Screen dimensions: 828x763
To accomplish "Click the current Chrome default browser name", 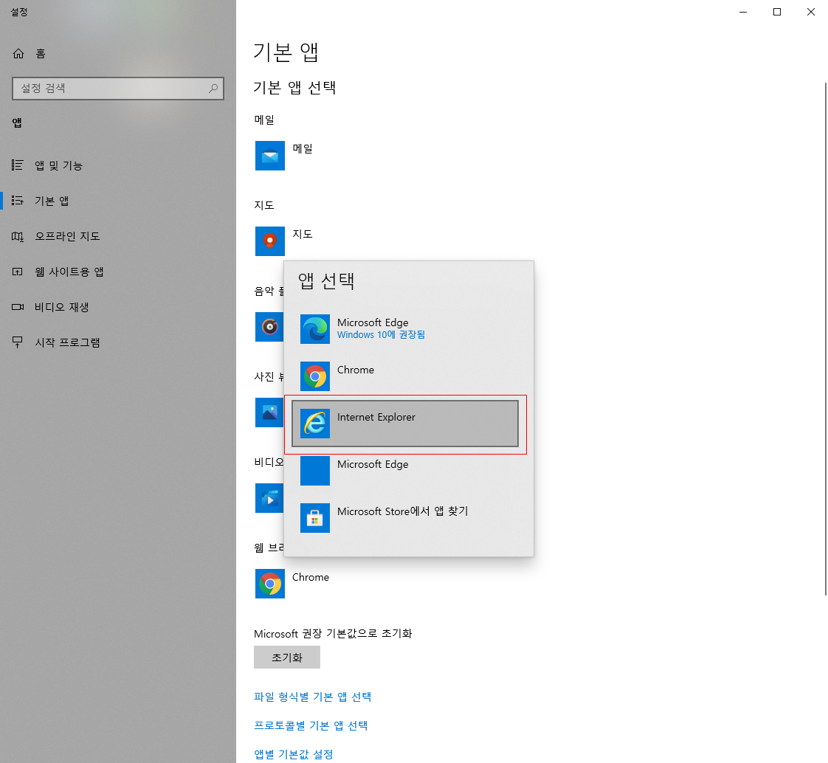I will [311, 577].
